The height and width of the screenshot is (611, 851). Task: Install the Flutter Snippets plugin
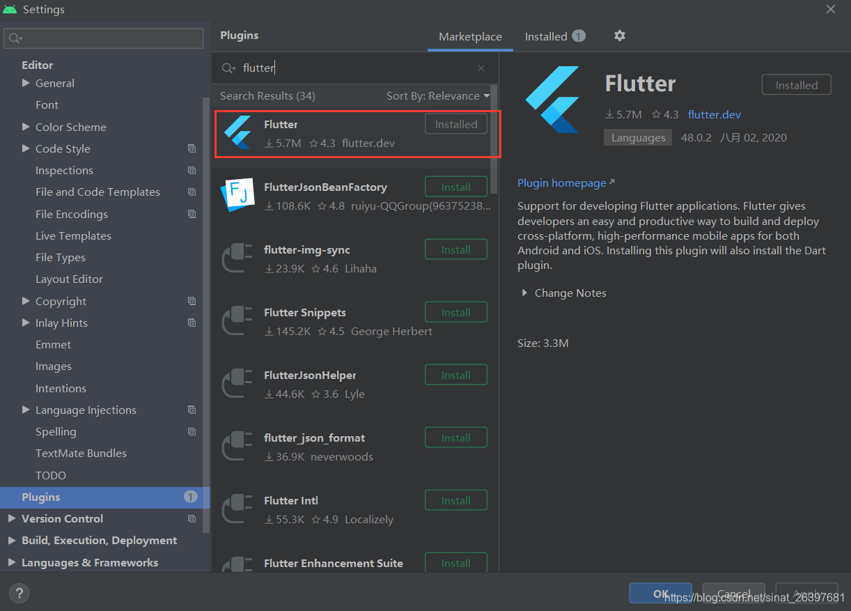pos(456,312)
